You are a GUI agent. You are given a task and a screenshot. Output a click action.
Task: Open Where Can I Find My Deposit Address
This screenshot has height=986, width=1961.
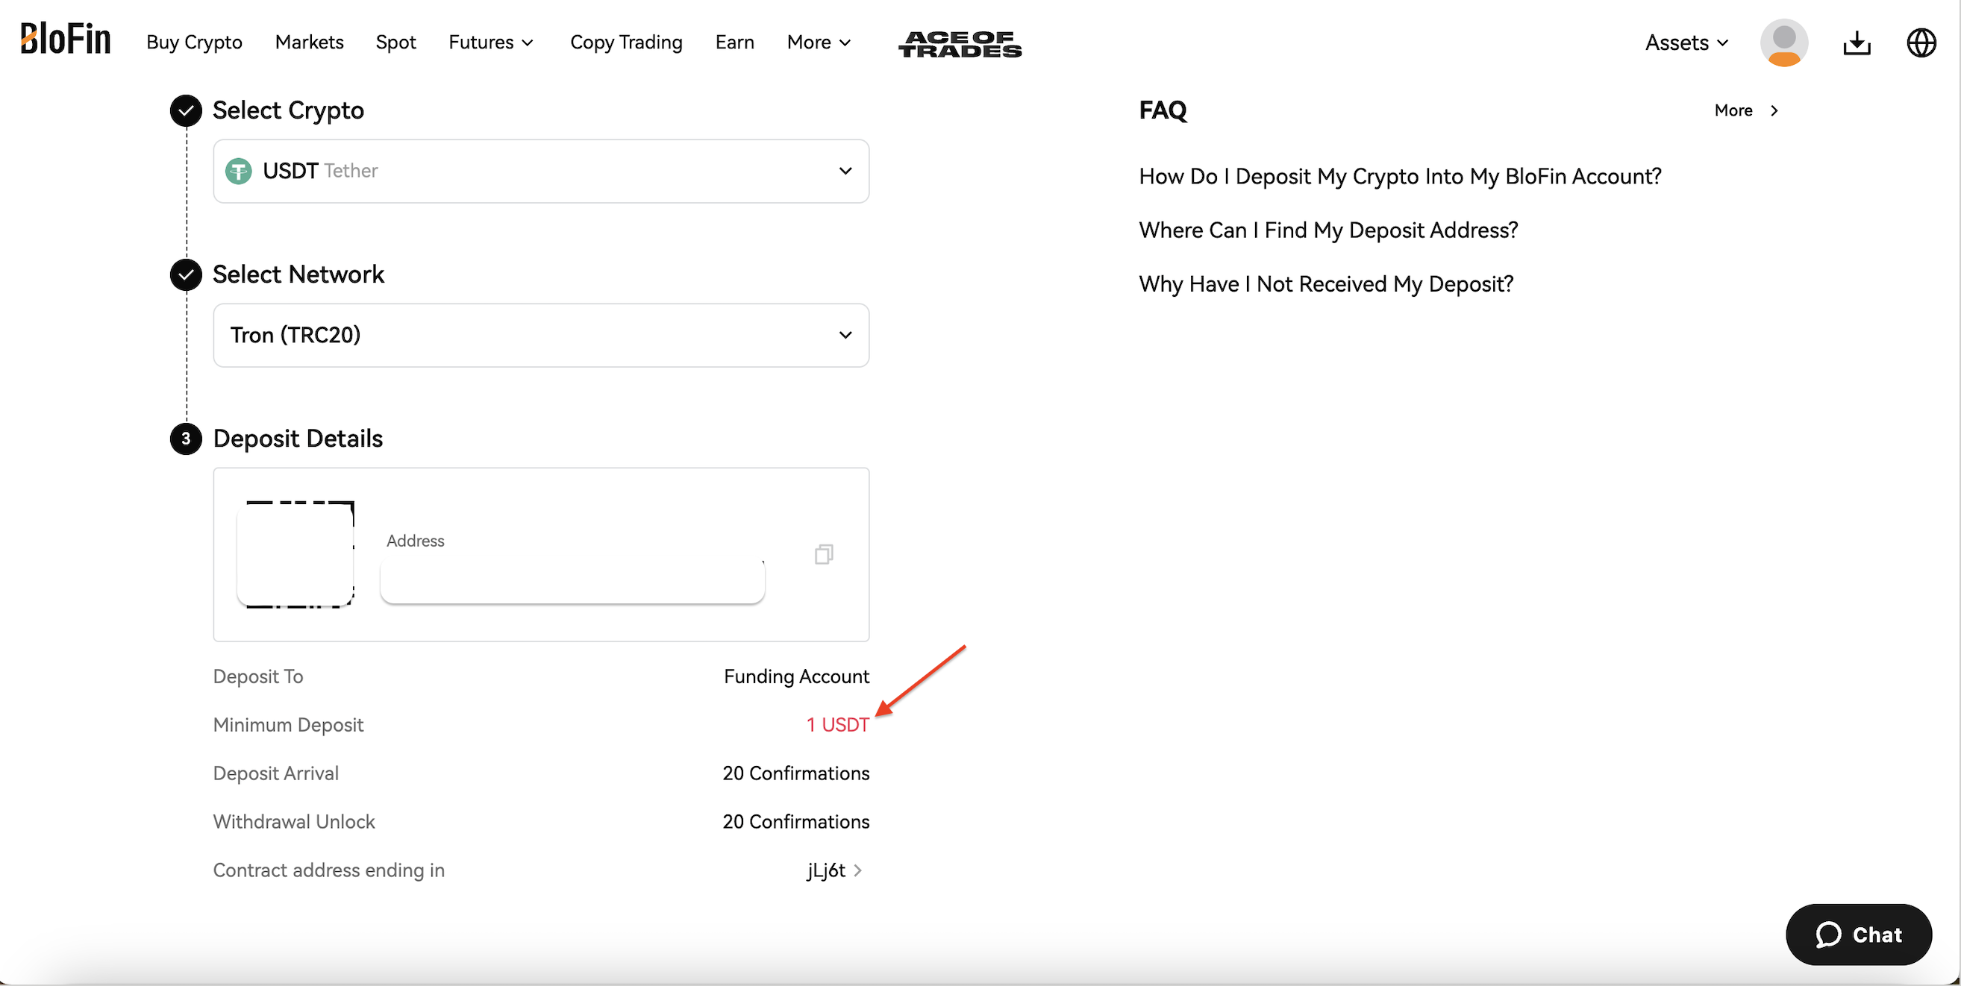pyautogui.click(x=1328, y=230)
